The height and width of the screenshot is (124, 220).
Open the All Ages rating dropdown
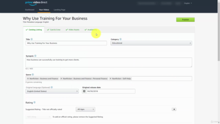[86, 109]
